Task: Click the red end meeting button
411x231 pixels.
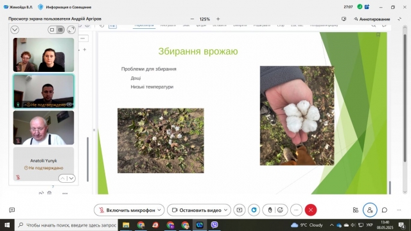Action: [311, 210]
